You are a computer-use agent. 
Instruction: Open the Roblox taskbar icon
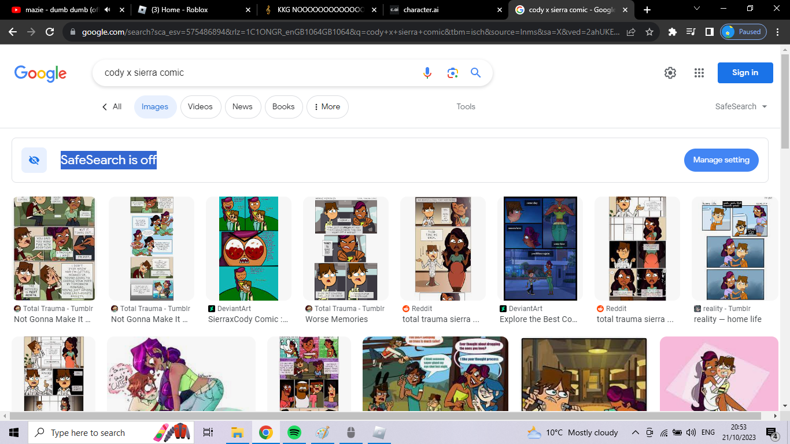click(x=379, y=432)
